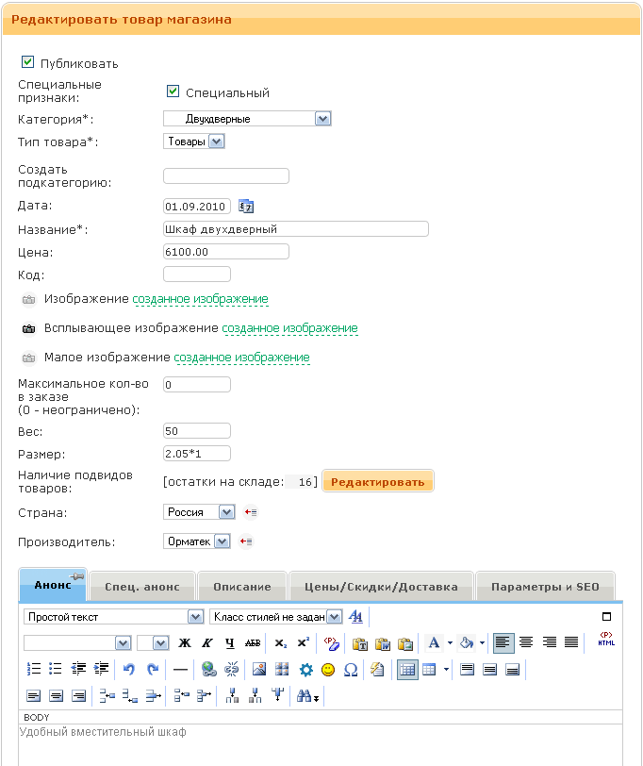Click into the Цена input field
The image size is (643, 766).
[226, 252]
